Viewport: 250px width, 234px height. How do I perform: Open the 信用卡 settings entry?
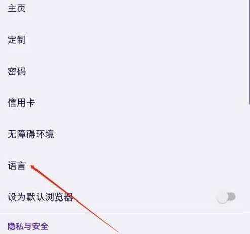tap(124, 103)
